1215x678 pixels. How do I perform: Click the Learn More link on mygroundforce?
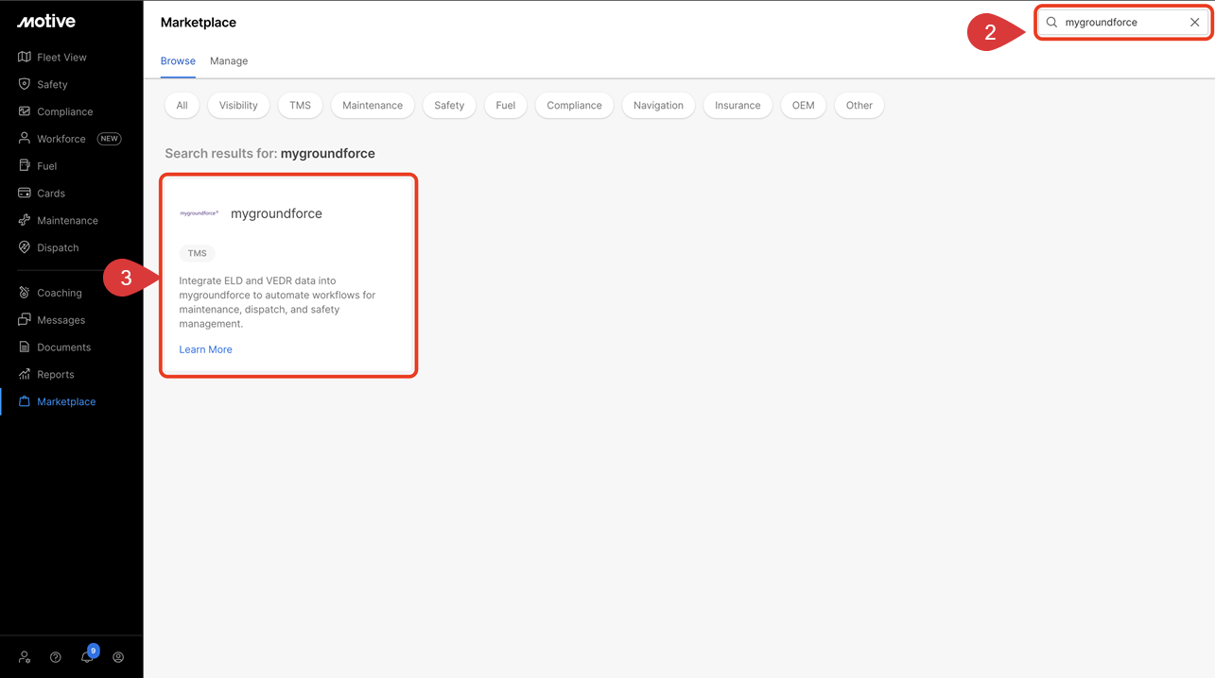click(x=205, y=349)
